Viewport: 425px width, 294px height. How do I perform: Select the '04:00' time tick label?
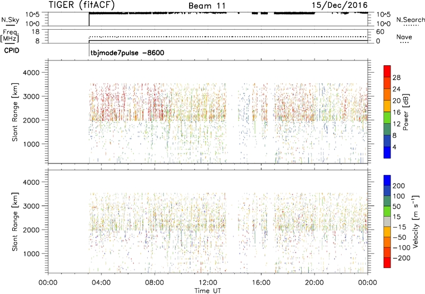(x=101, y=283)
